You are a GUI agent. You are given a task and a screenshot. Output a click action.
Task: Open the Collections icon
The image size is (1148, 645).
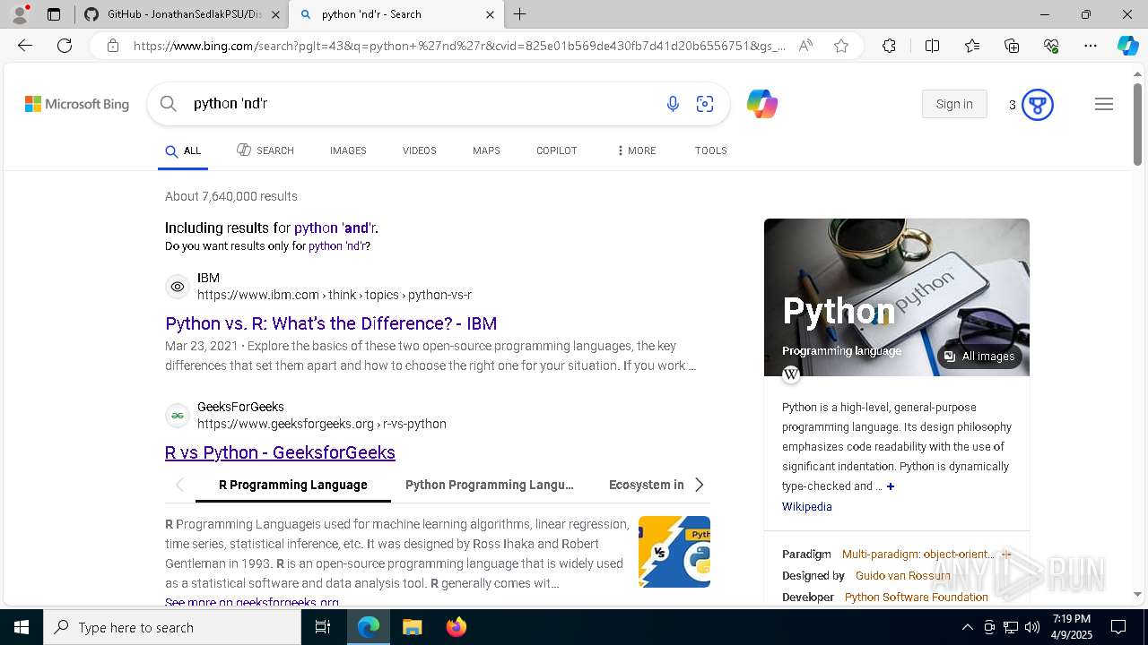pyautogui.click(x=1012, y=46)
